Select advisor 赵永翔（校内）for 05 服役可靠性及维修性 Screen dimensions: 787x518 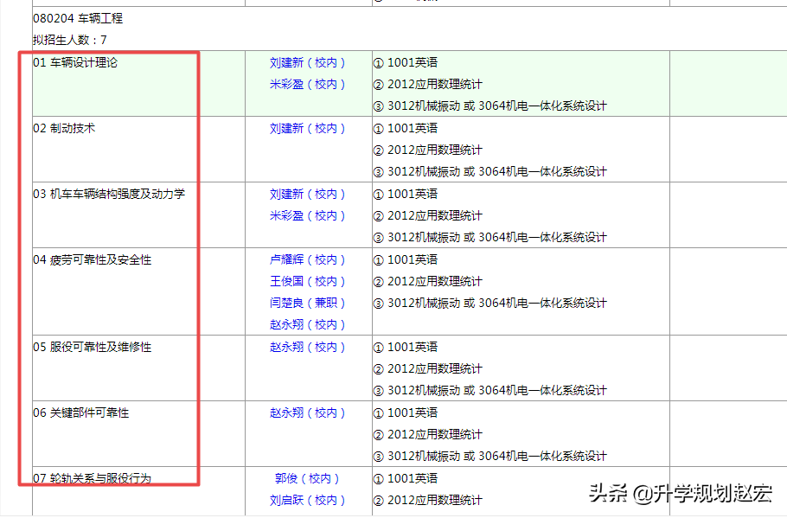(x=309, y=347)
